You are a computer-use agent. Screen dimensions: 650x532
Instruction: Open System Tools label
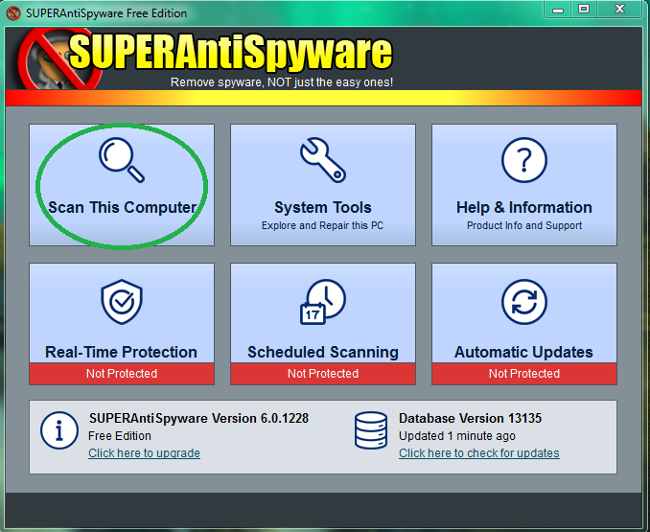click(x=323, y=207)
